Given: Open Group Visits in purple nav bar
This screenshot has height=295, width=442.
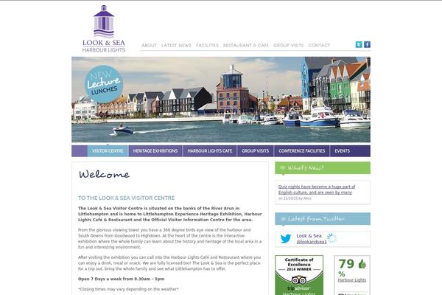Looking at the screenshot, I should pyautogui.click(x=255, y=151).
